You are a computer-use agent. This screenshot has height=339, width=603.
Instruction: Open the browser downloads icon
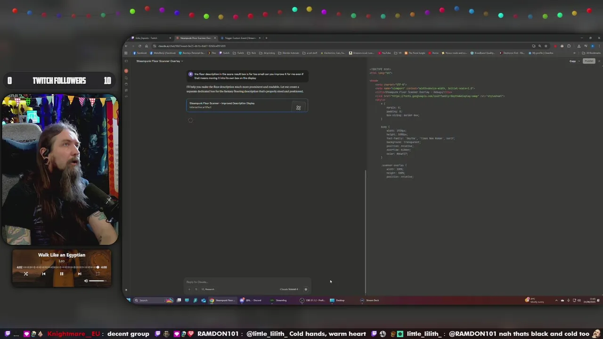point(579,46)
